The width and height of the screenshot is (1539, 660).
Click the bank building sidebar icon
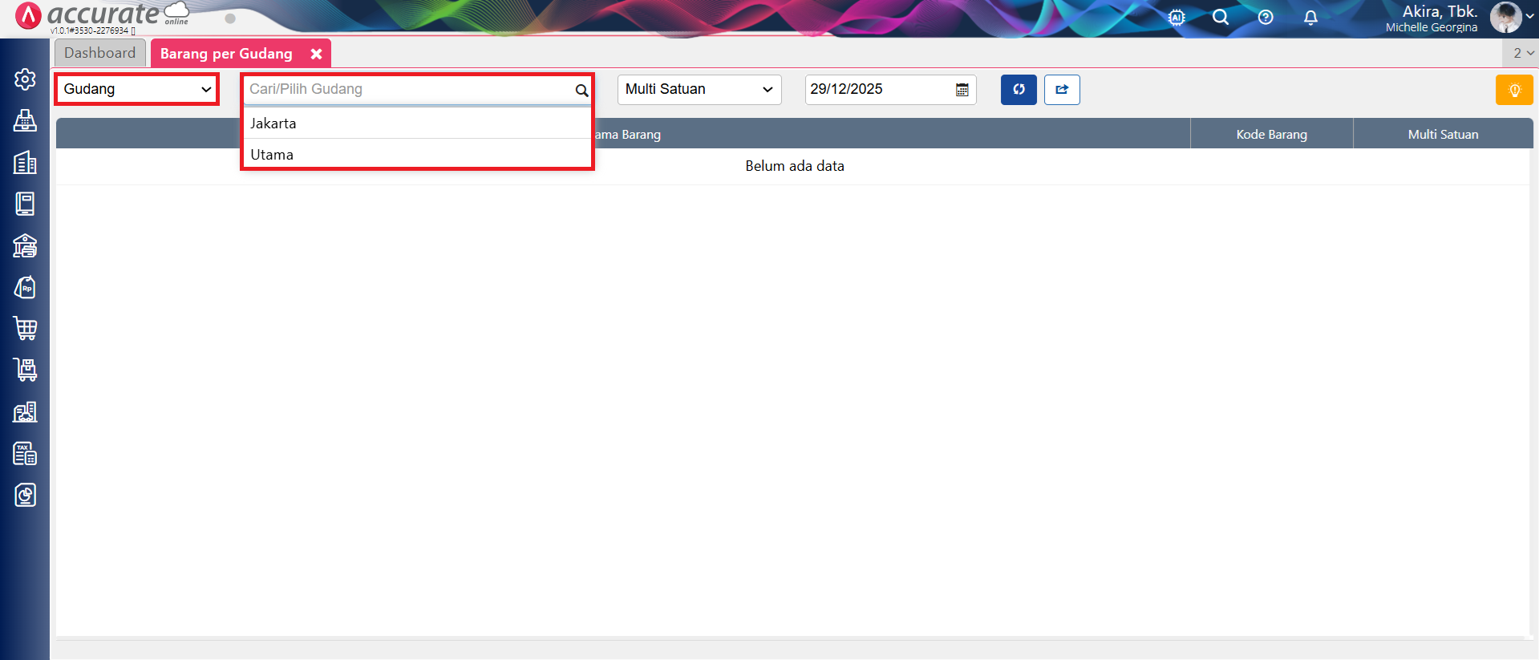[x=25, y=245]
